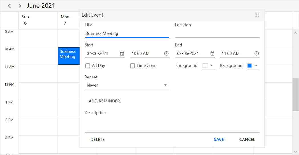Open the End time clock picker
Screen dimensions: 299x155
(x=257, y=54)
